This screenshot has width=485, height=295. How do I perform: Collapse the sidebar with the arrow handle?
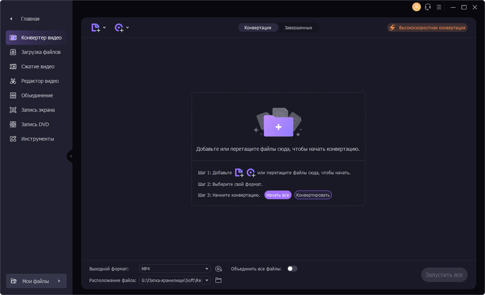(70, 156)
